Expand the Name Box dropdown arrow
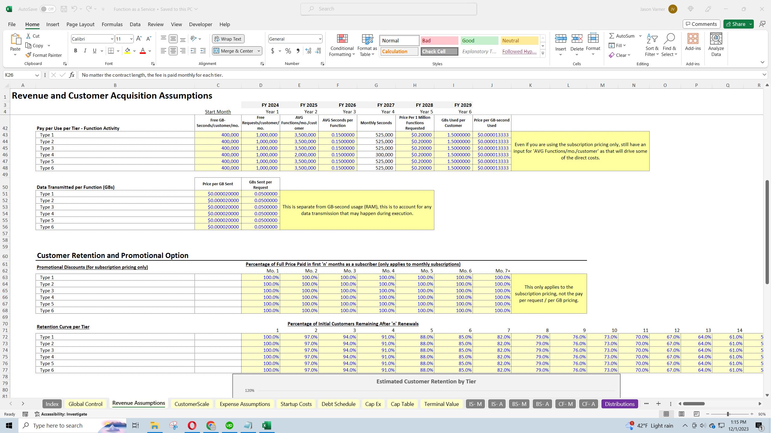Viewport: 771px width, 433px height. [x=37, y=75]
